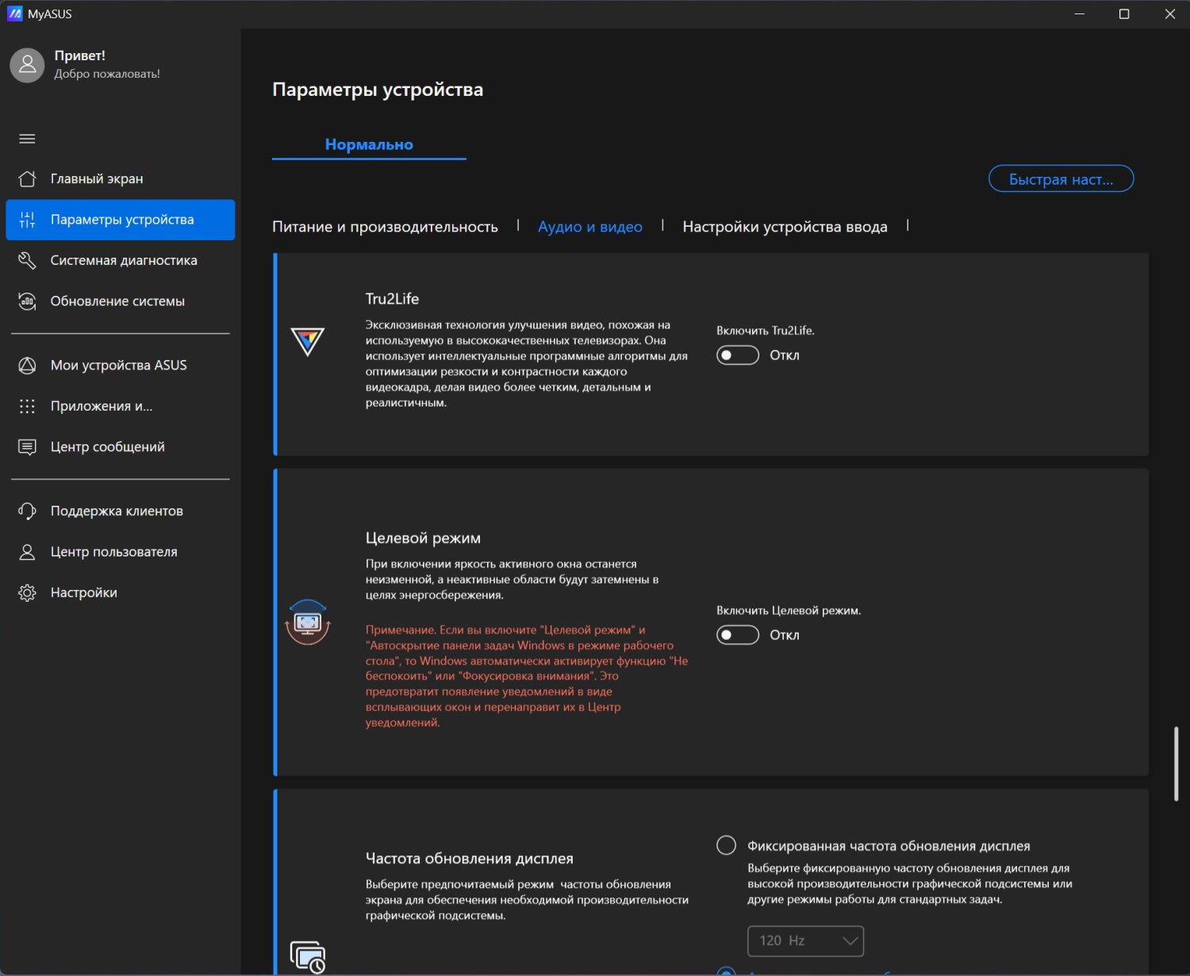The image size is (1190, 976).
Task: Select the Аудио и видео tab
Action: [x=589, y=227]
